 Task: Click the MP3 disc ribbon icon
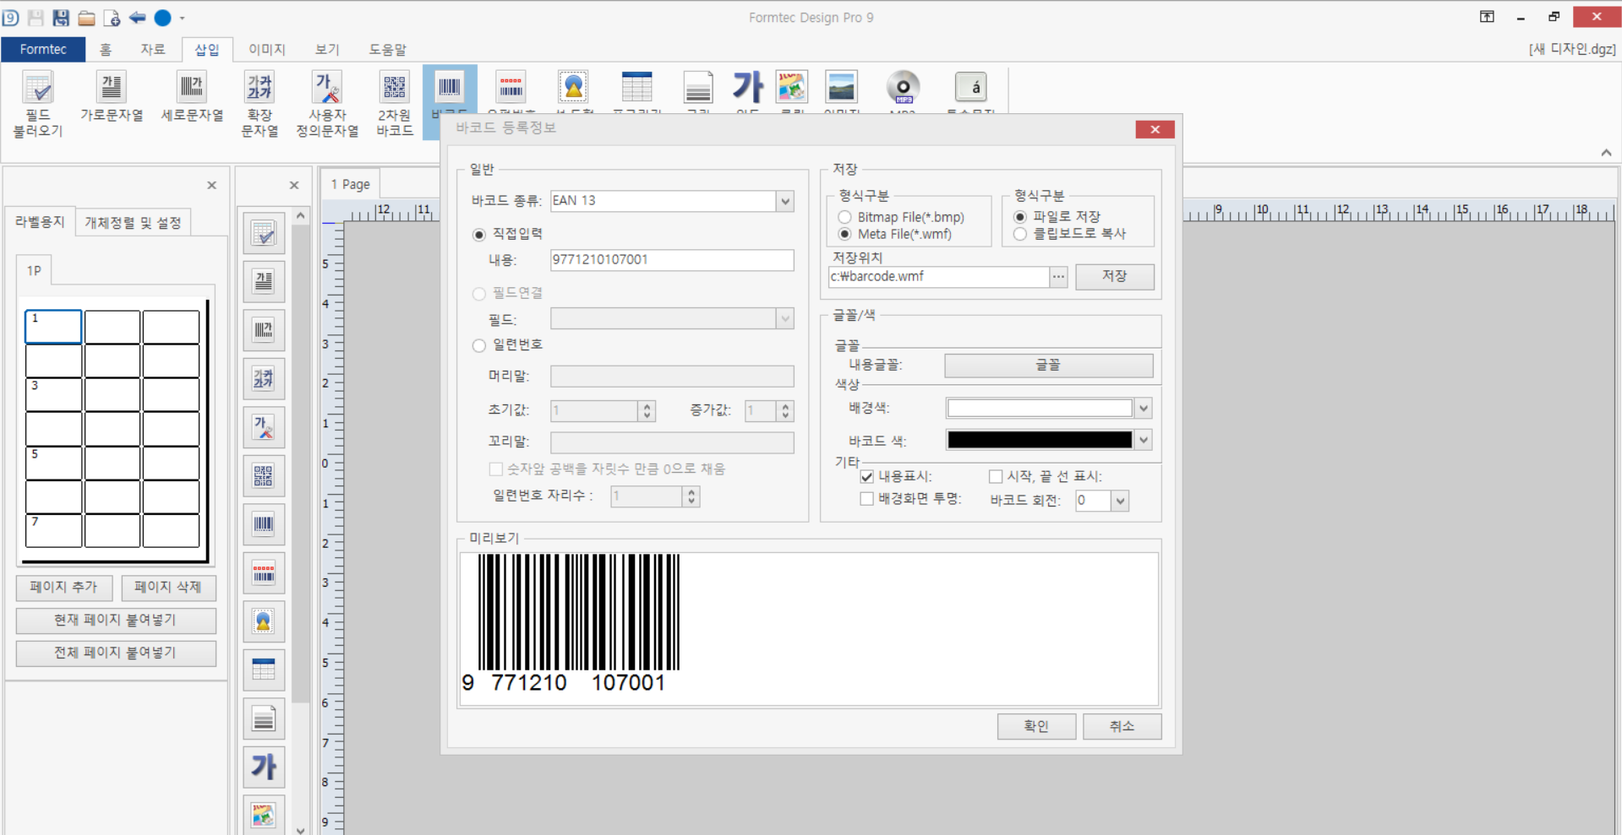tap(903, 88)
